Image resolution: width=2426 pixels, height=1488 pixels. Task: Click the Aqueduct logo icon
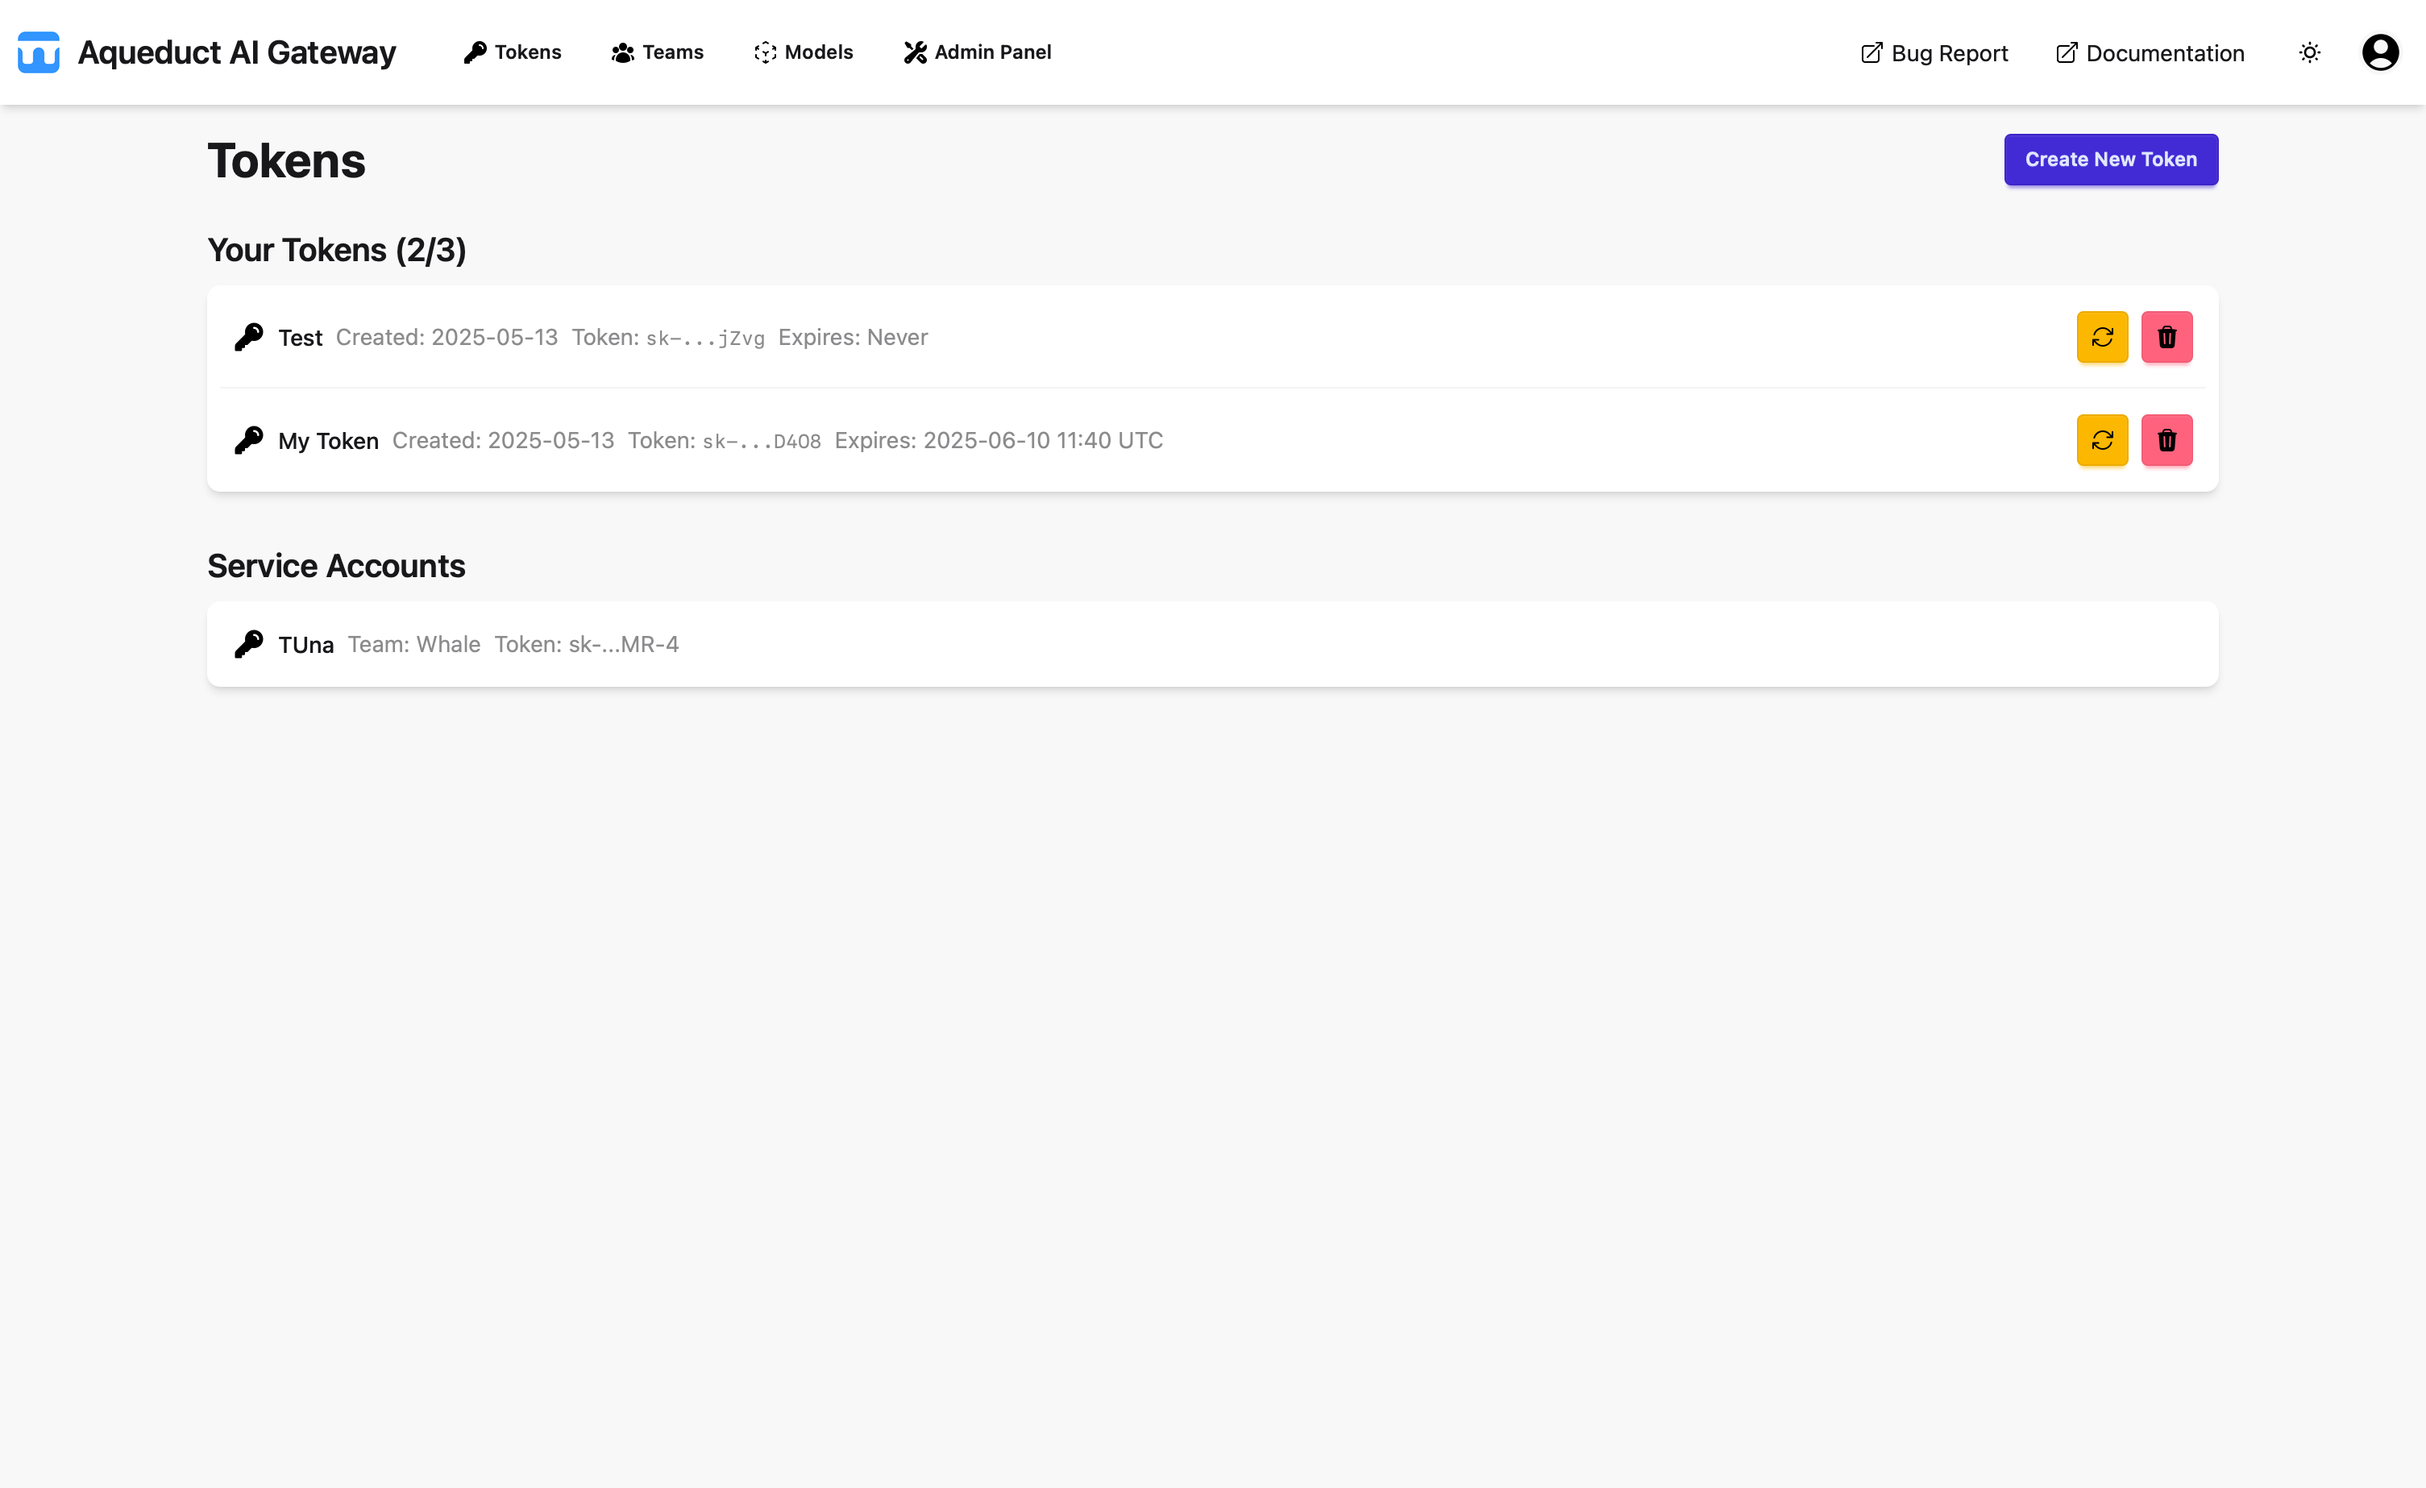coord(39,52)
